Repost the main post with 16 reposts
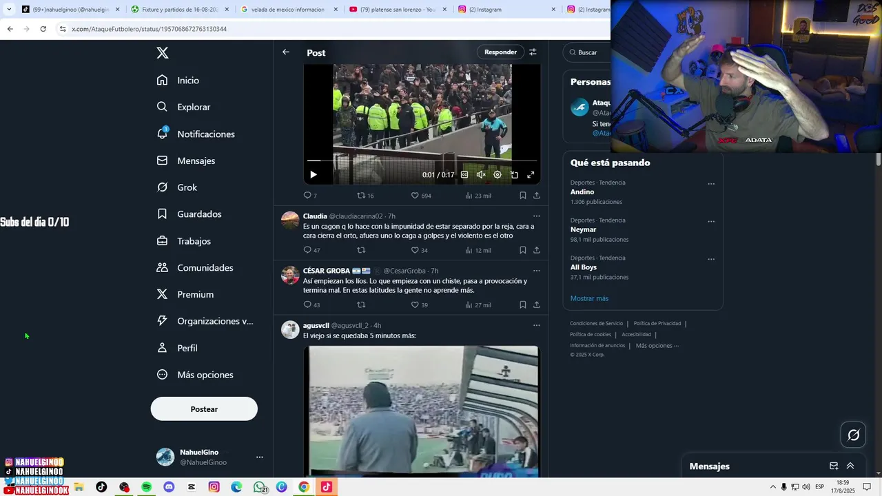The height and width of the screenshot is (496, 882). (x=365, y=196)
